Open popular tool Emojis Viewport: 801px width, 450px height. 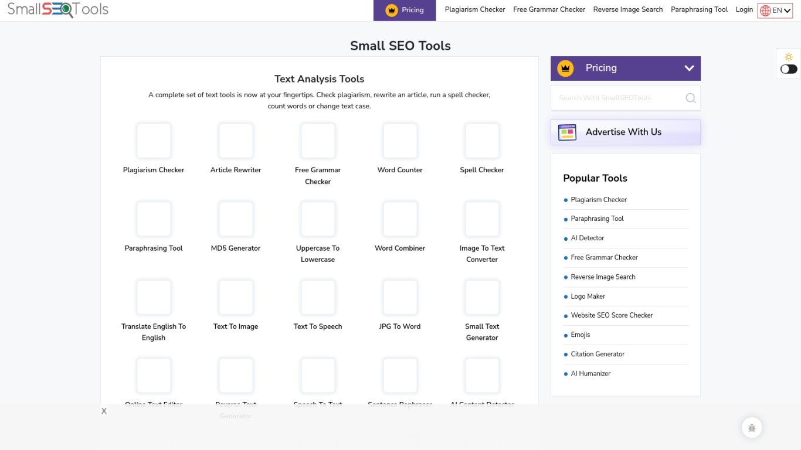pos(581,335)
